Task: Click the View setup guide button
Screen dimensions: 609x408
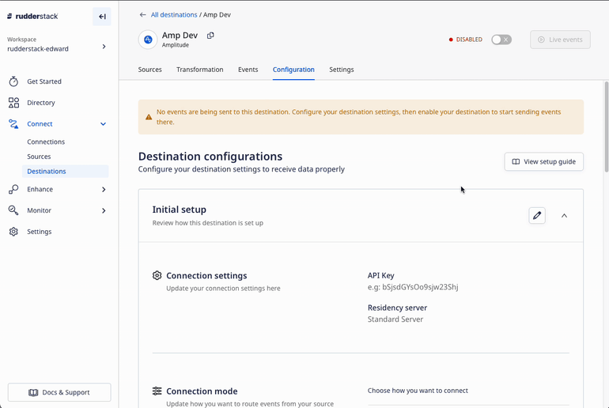Action: tap(543, 161)
